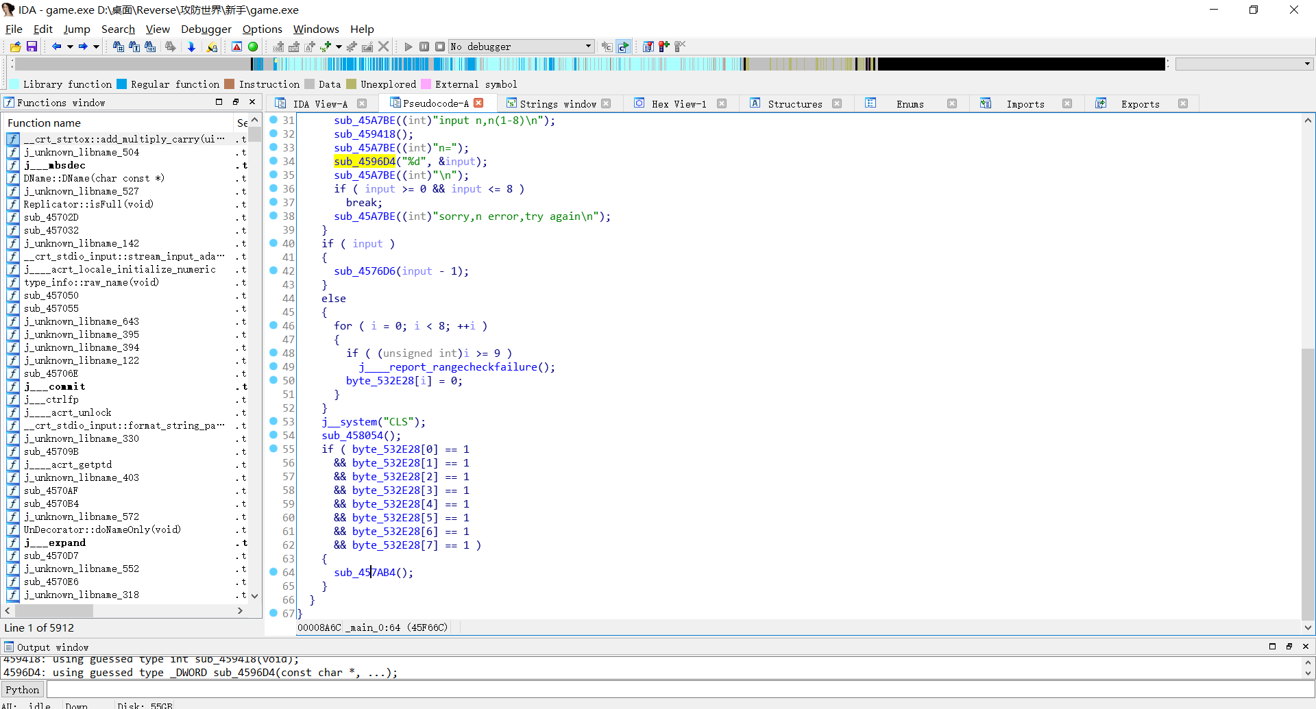This screenshot has height=709, width=1316.
Task: Click the highlighted C refresh toolbar icon
Action: pos(623,47)
